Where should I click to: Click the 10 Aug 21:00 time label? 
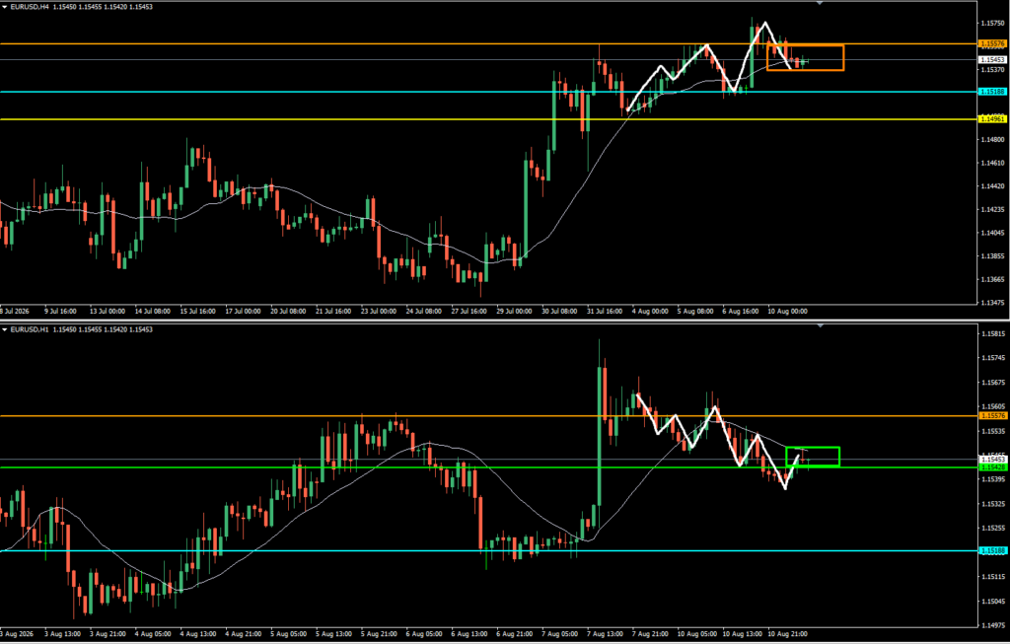click(788, 634)
